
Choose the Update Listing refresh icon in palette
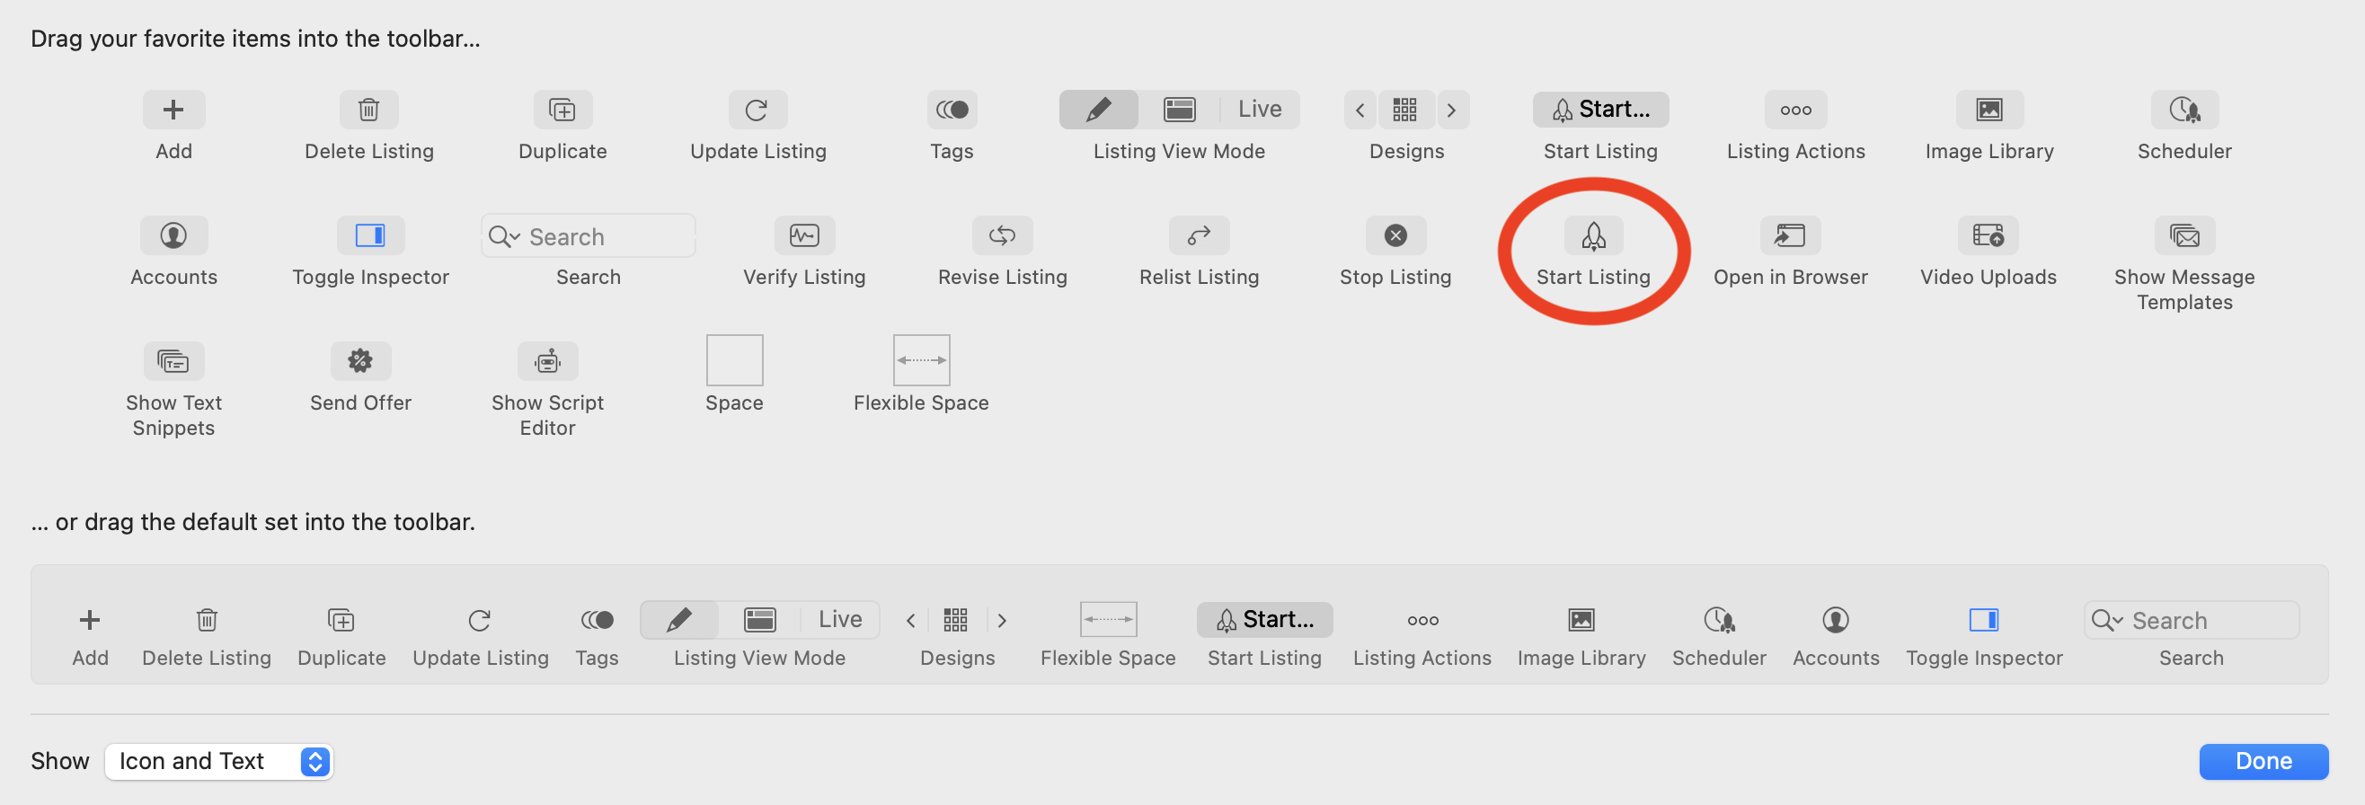coord(757,111)
